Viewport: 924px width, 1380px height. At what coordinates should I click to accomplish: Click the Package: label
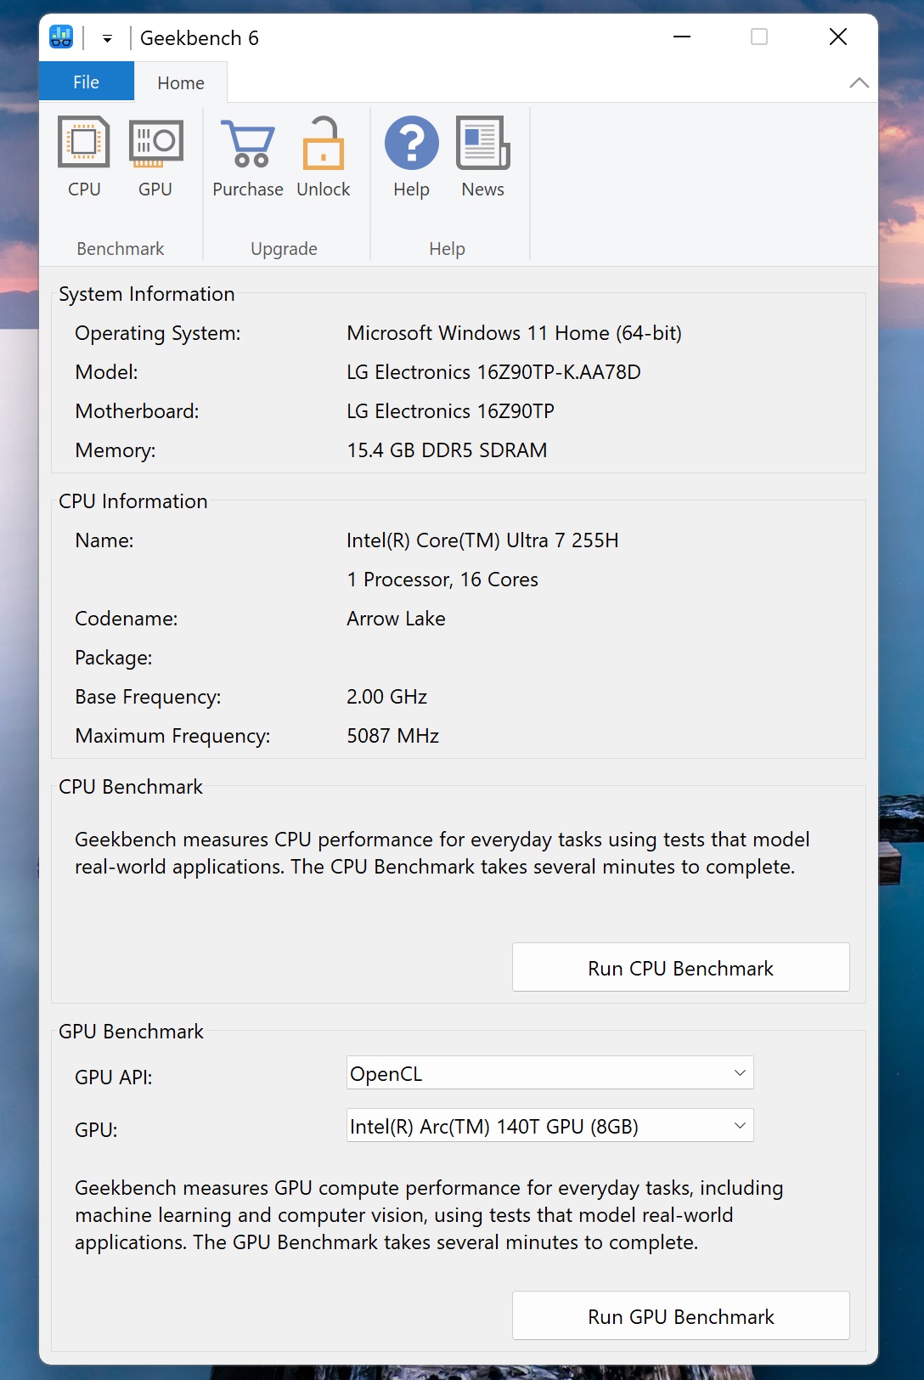114,658
